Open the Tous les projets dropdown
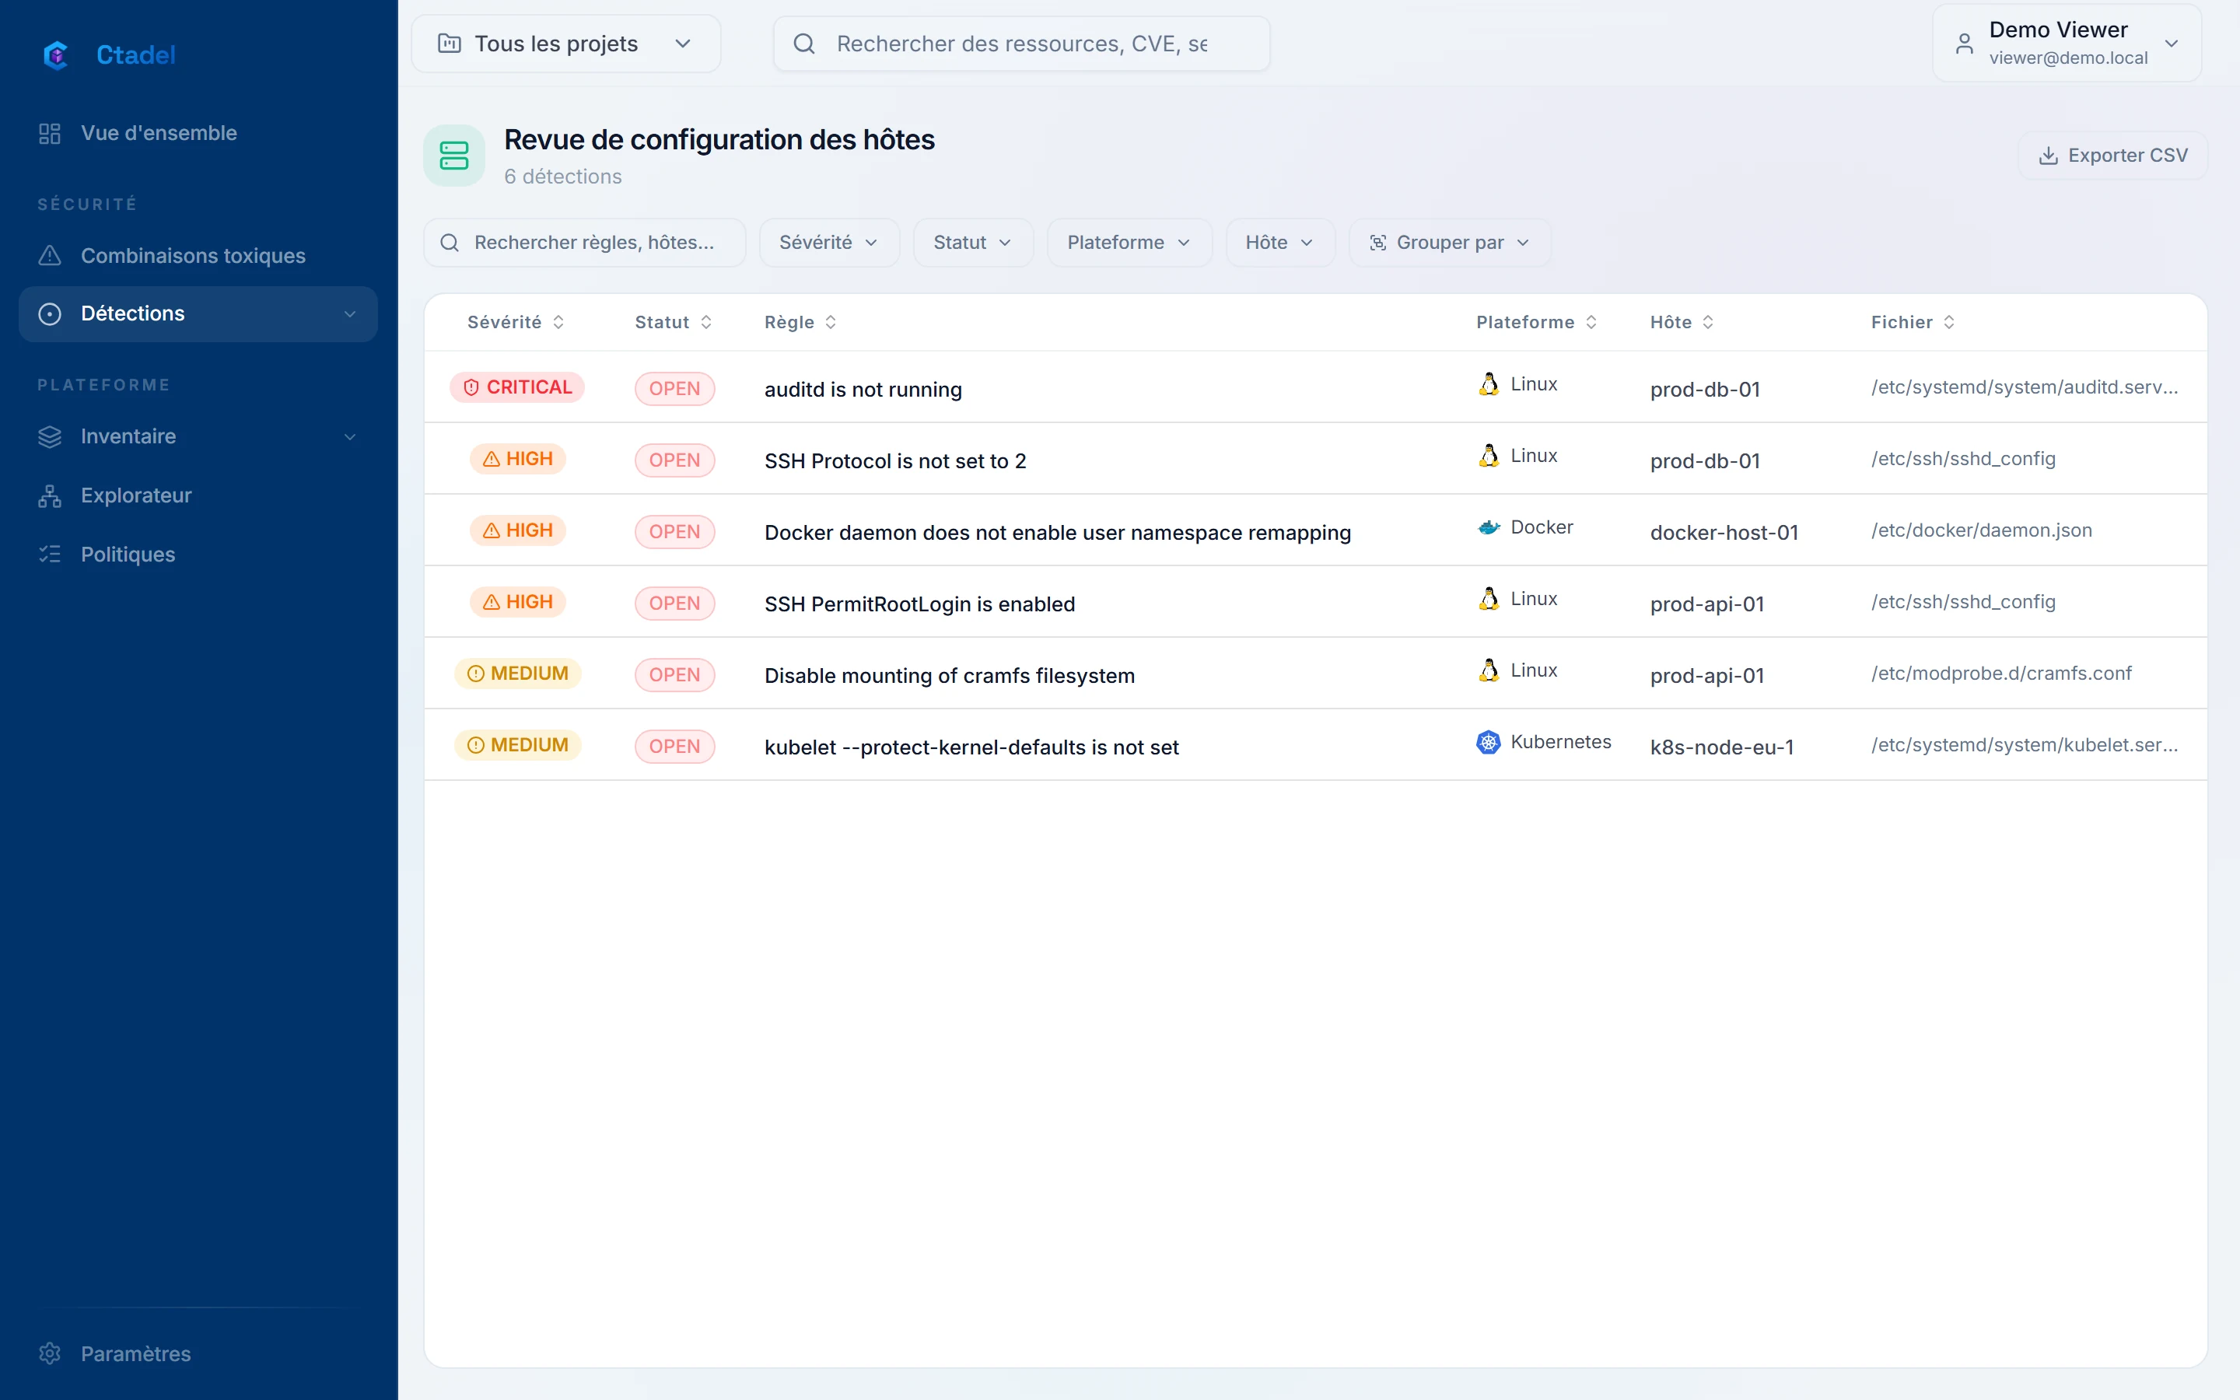 (x=565, y=44)
